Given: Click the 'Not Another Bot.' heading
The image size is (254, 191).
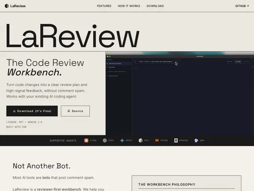Looking at the screenshot, I should [42, 166].
